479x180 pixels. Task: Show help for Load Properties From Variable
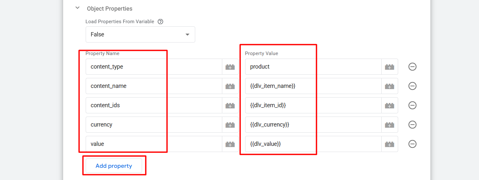(160, 22)
